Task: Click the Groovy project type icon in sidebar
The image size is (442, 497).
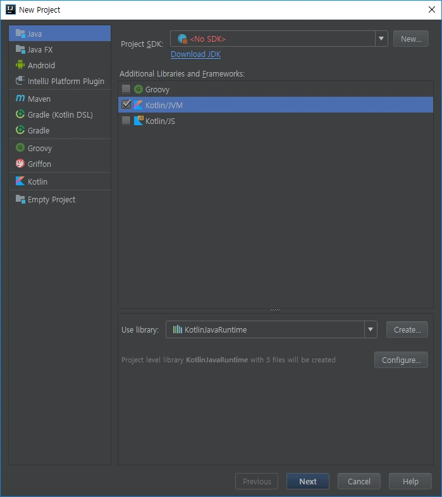Action: 20,148
